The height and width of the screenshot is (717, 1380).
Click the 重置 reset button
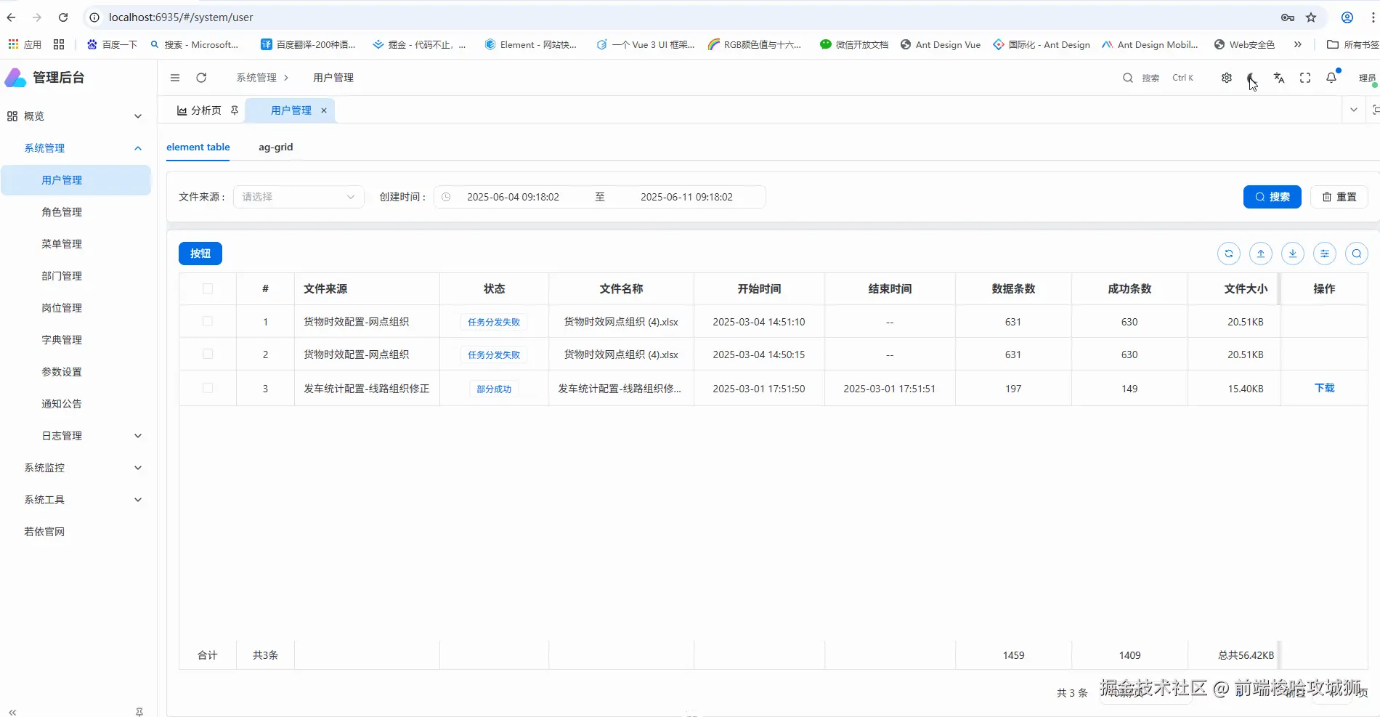[1339, 197]
